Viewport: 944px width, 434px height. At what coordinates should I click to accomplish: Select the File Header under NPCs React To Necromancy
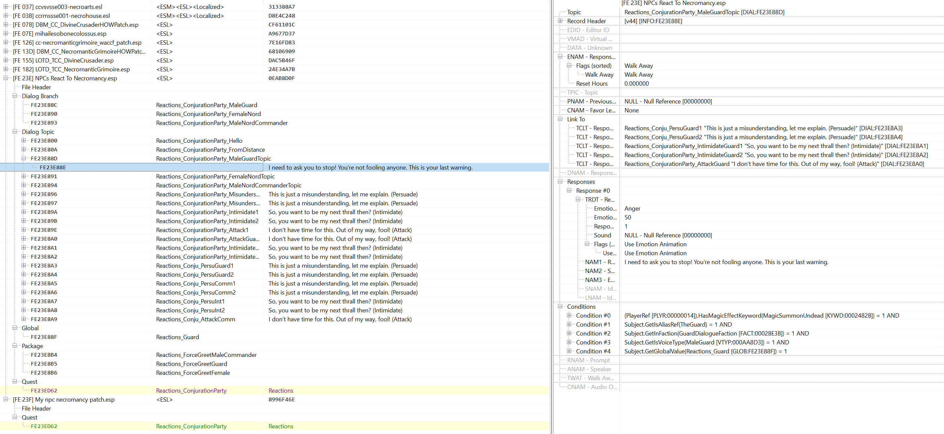pyautogui.click(x=36, y=87)
